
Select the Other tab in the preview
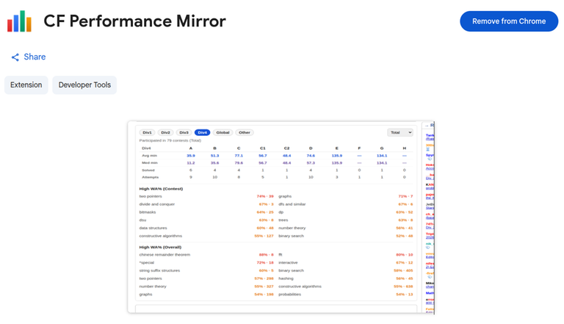tap(245, 132)
